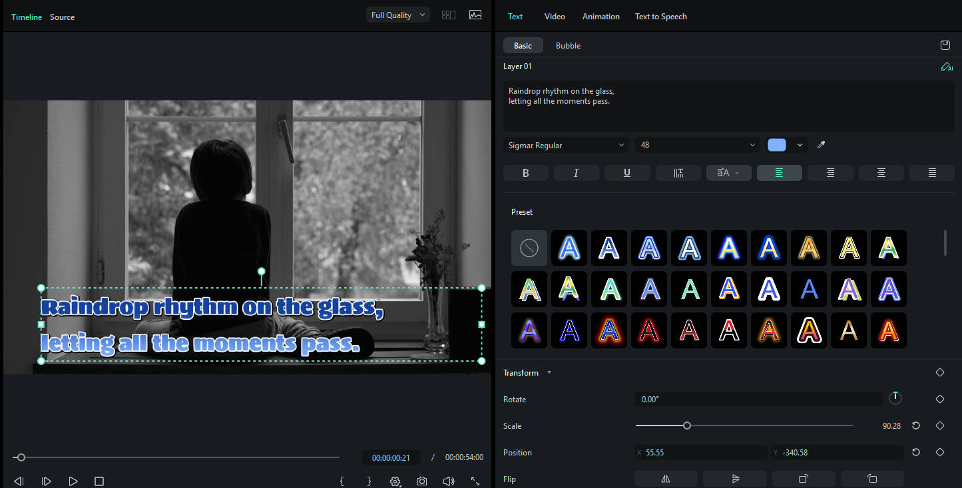Take a snapshot with the camera icon

[421, 481]
